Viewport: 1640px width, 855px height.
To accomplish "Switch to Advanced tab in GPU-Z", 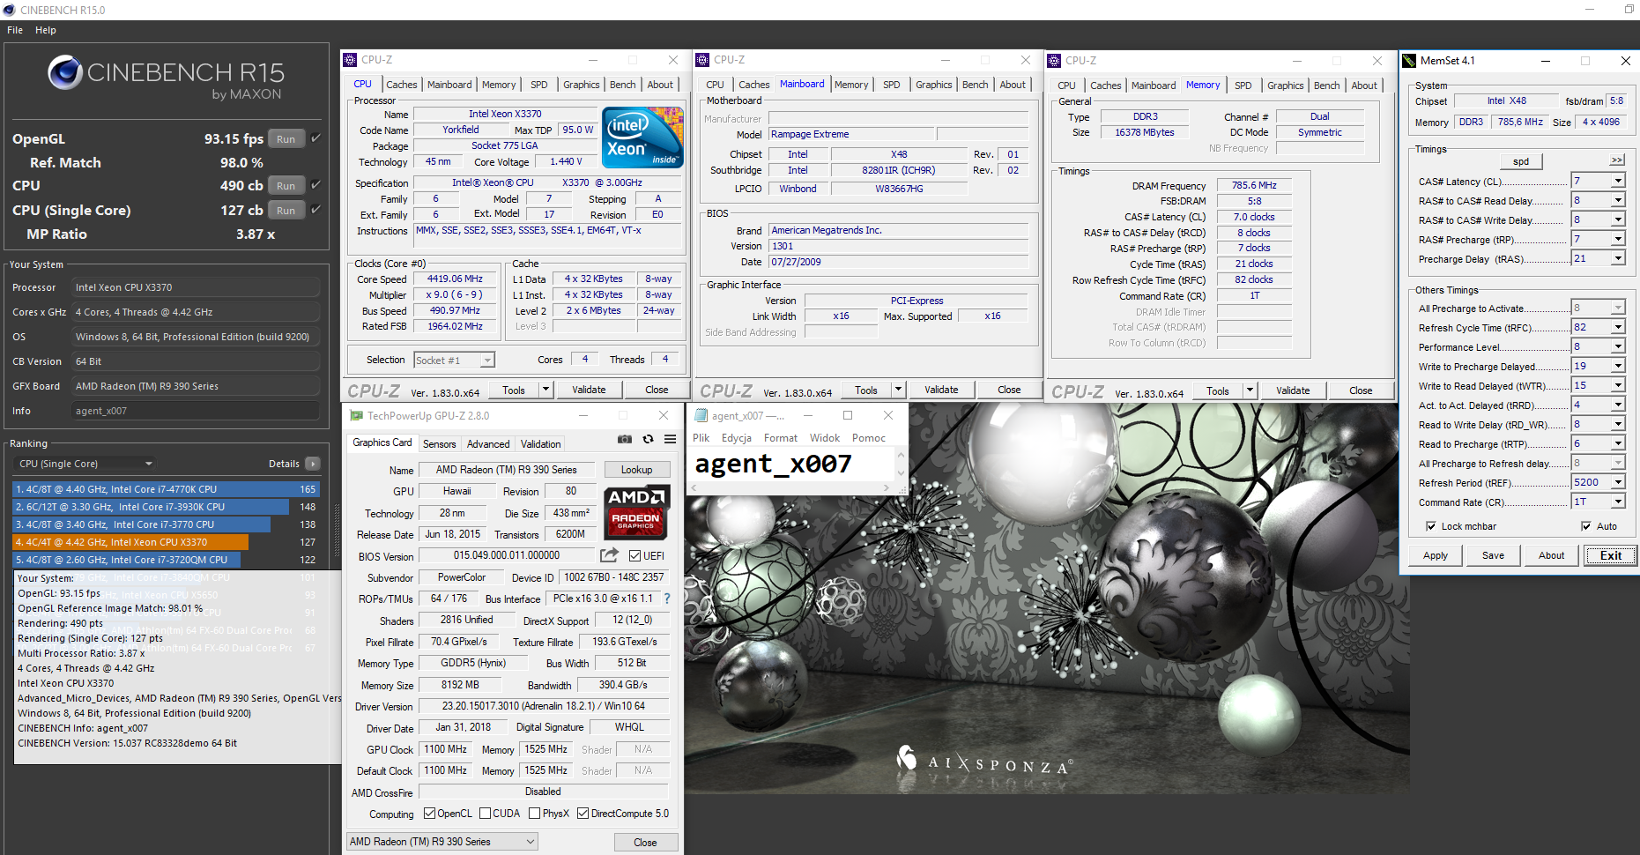I will (x=488, y=444).
